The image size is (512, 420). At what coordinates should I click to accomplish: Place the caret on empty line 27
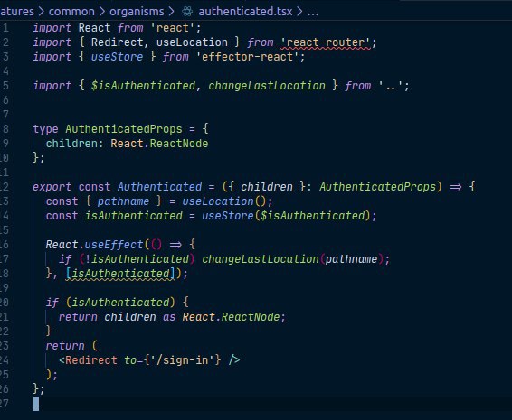tap(35, 404)
